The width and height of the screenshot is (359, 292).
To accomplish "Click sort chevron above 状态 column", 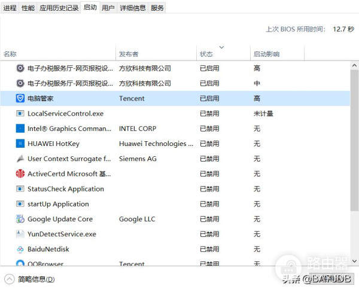I will (221, 47).
